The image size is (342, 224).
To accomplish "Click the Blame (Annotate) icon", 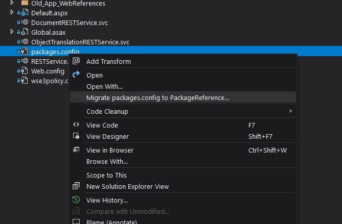I will coord(76,221).
